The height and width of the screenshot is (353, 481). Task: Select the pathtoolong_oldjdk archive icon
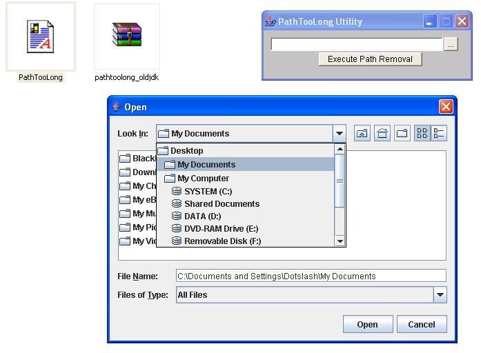coord(127,34)
